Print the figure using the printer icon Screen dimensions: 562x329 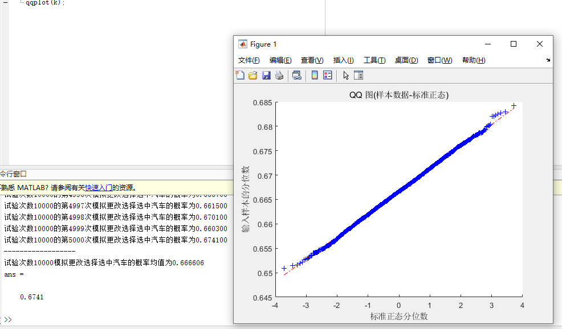click(x=279, y=75)
